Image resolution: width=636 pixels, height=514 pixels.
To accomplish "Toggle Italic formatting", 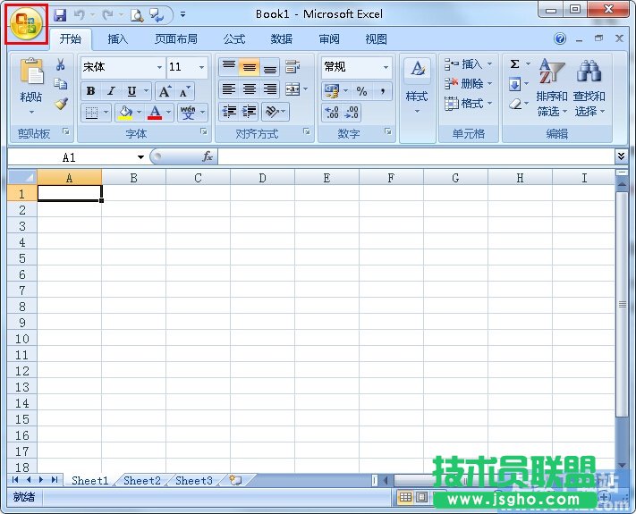I will [x=111, y=91].
